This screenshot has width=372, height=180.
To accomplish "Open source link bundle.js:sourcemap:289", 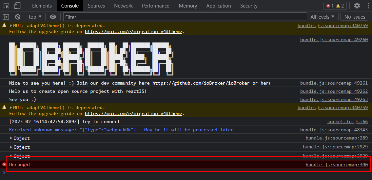I will click(x=337, y=138).
